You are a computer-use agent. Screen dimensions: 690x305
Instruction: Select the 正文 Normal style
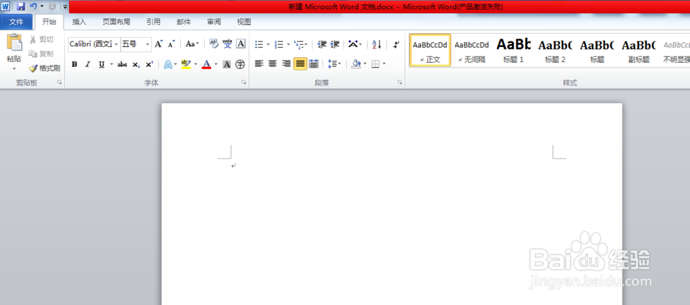pos(430,50)
